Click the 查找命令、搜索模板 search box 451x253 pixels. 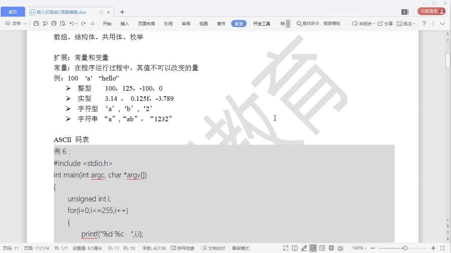[x=319, y=24]
